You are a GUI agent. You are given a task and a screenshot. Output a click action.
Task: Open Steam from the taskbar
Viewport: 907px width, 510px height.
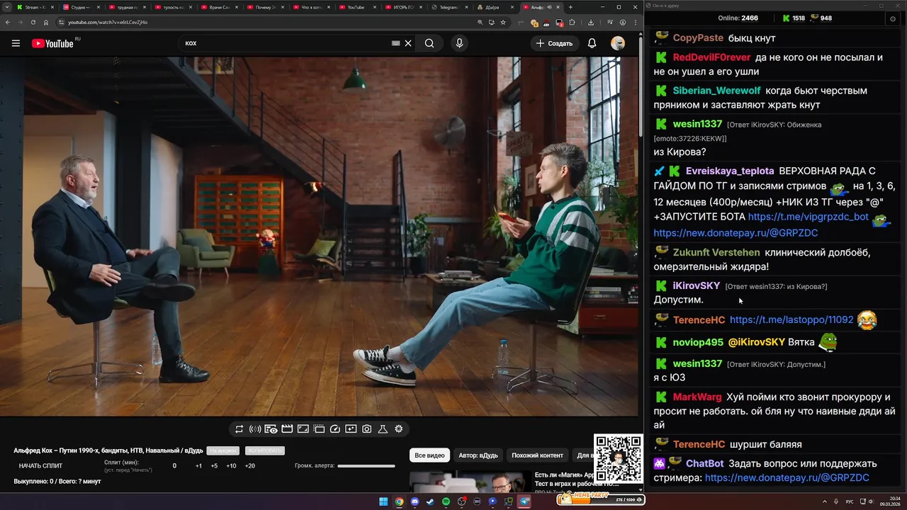tap(430, 501)
